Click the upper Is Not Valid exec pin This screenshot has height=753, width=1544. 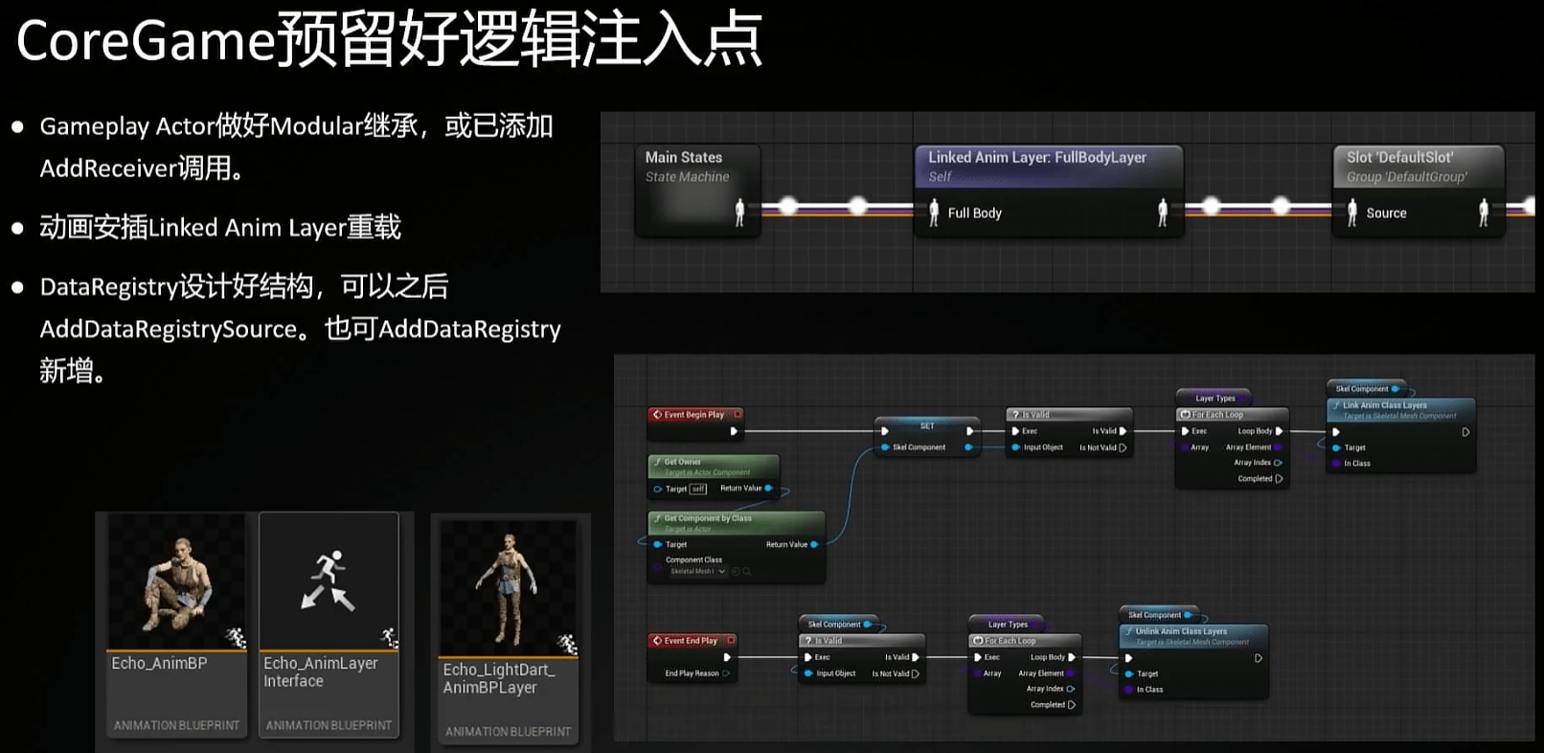(1123, 447)
